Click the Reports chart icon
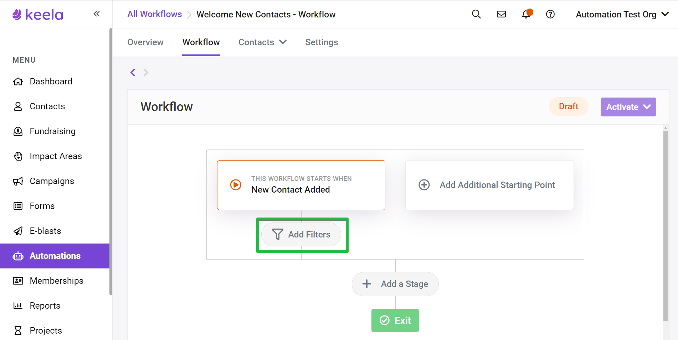The image size is (678, 340). pyautogui.click(x=18, y=306)
